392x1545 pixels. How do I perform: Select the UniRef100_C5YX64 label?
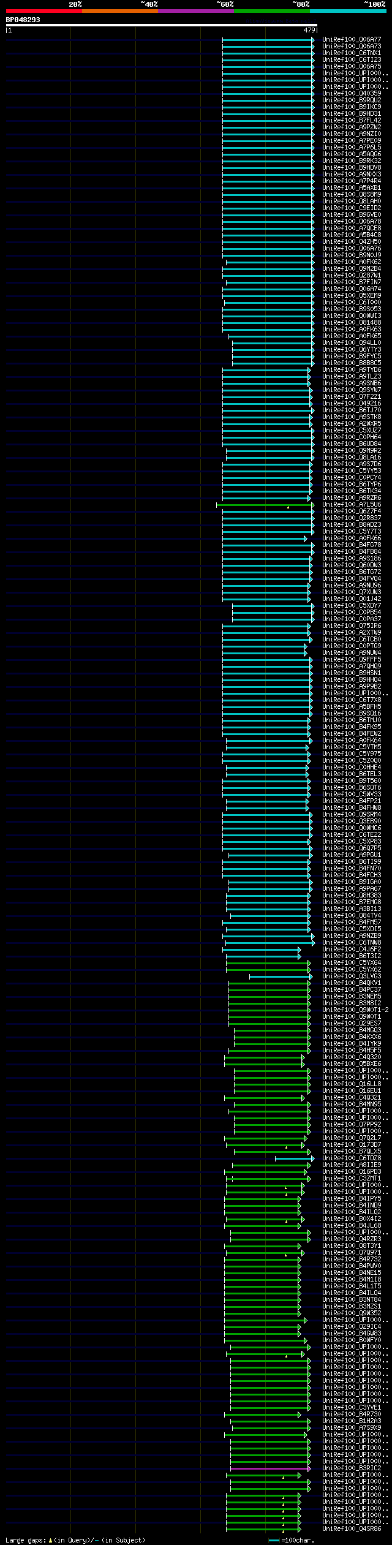click(352, 963)
